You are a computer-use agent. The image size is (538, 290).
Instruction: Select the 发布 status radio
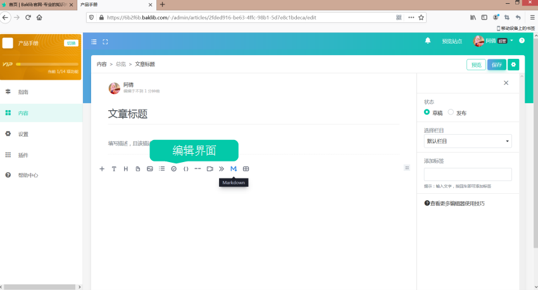(x=451, y=112)
